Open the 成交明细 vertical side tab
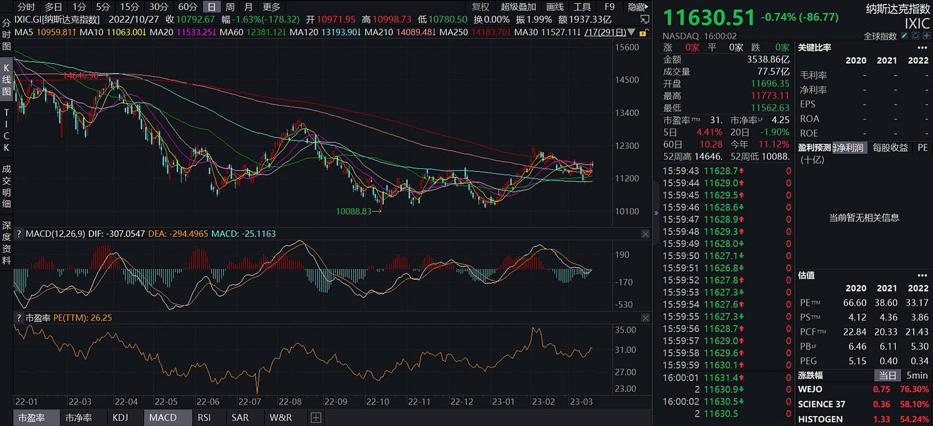This screenshot has height=426, width=933. click(x=7, y=188)
